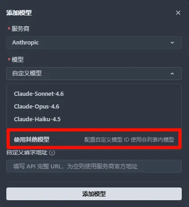189x207 pixels.
Task: Collapse the 模型 dropdown using the up chevron
Action: (x=172, y=74)
